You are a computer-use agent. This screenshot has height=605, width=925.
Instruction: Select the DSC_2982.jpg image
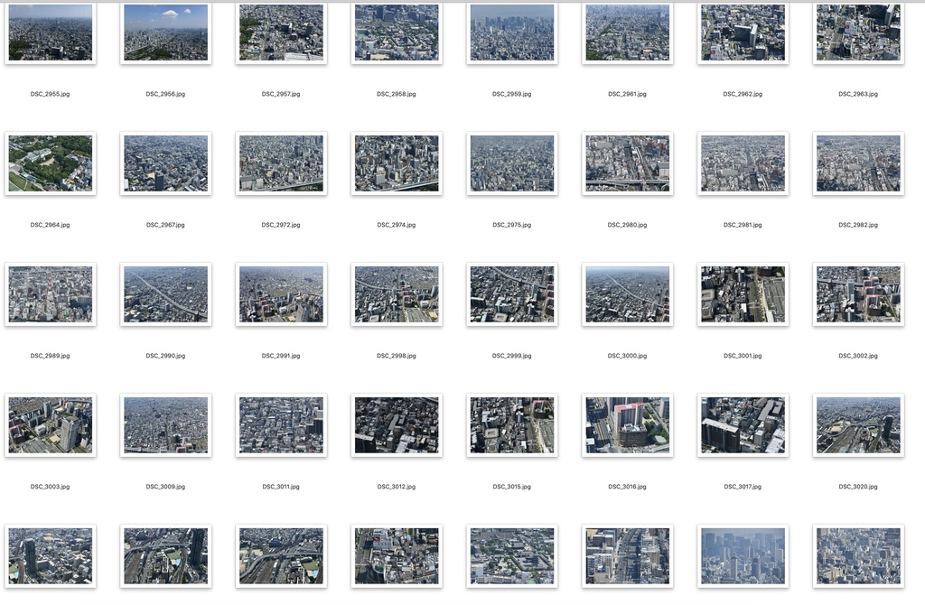coord(857,163)
